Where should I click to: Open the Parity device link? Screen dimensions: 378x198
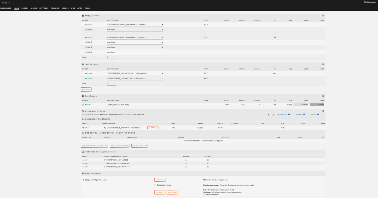pos(90,25)
